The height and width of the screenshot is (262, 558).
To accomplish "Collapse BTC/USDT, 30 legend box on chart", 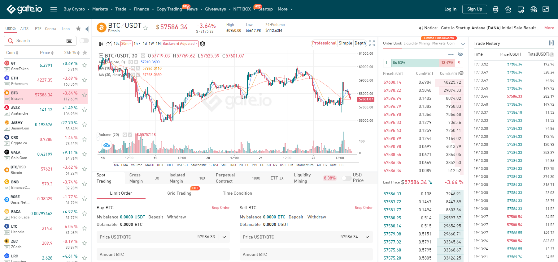I will point(101,56).
